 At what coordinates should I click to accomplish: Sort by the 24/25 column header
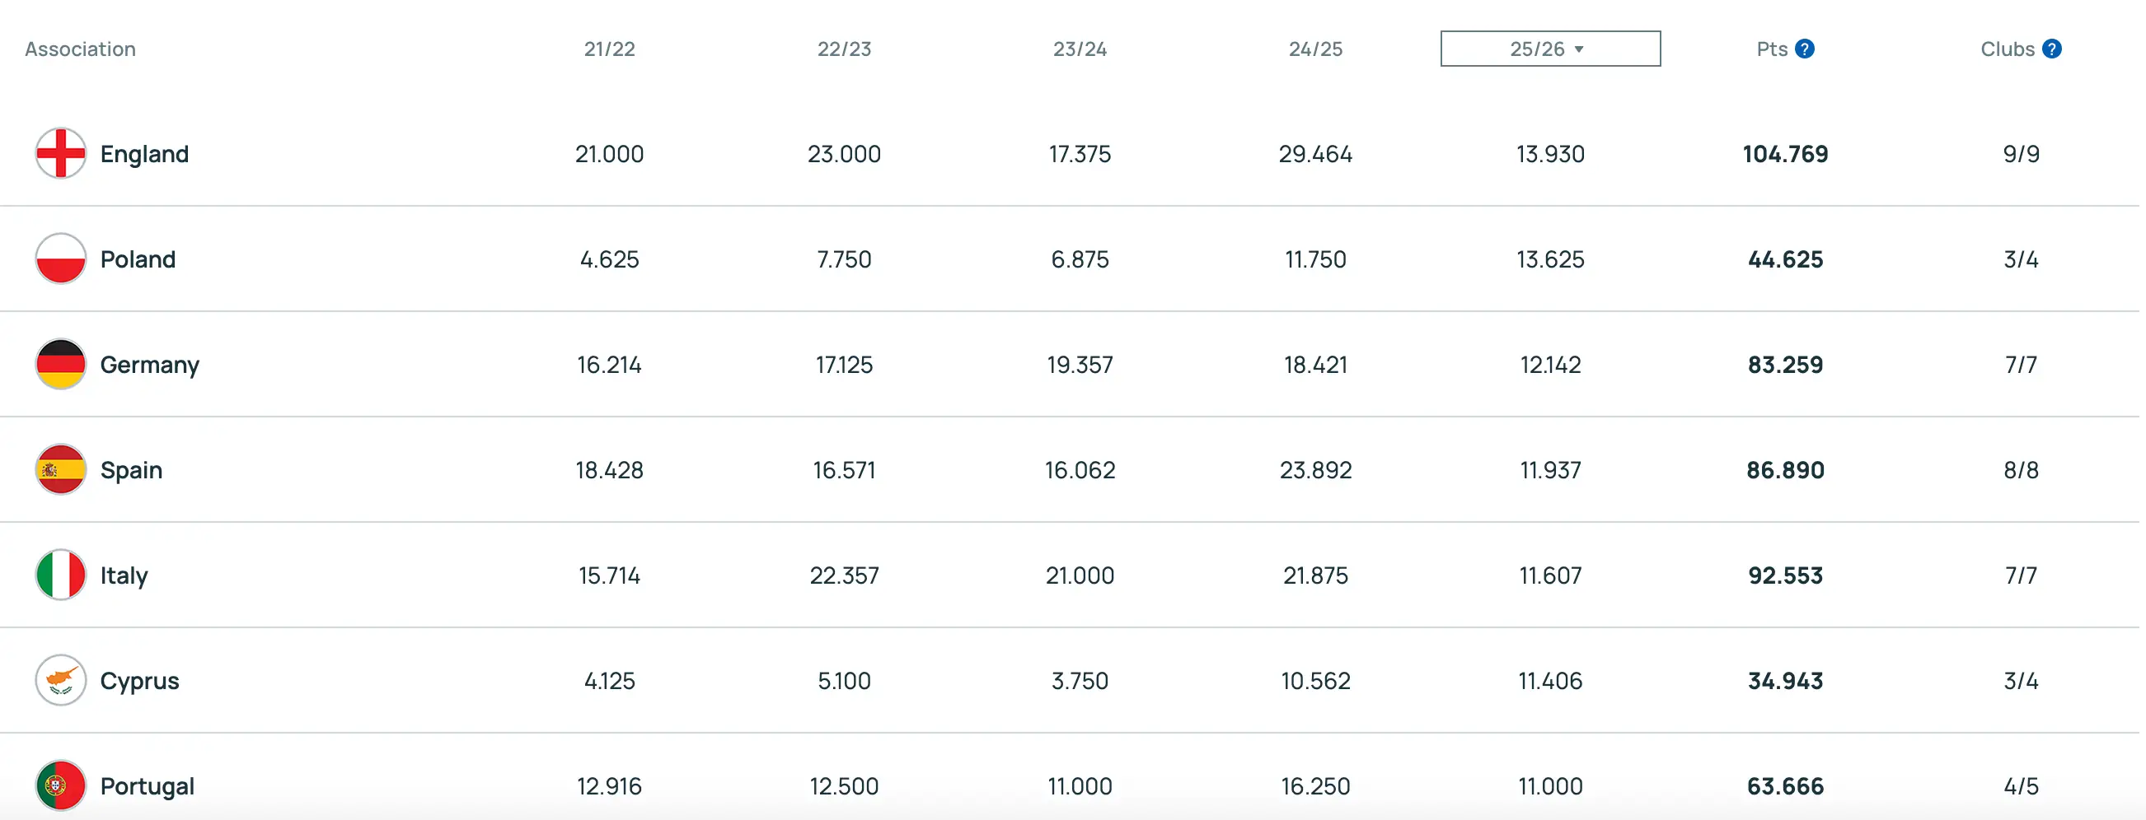[x=1316, y=49]
